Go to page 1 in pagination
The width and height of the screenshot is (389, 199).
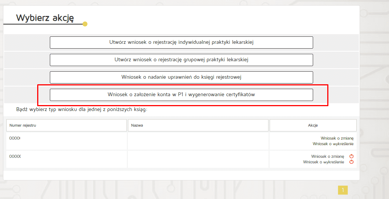click(343, 190)
